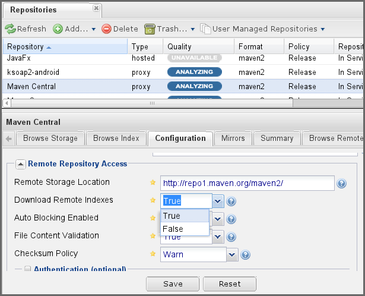365x296 pixels.
Task: Click the Reset button
Action: [230, 284]
